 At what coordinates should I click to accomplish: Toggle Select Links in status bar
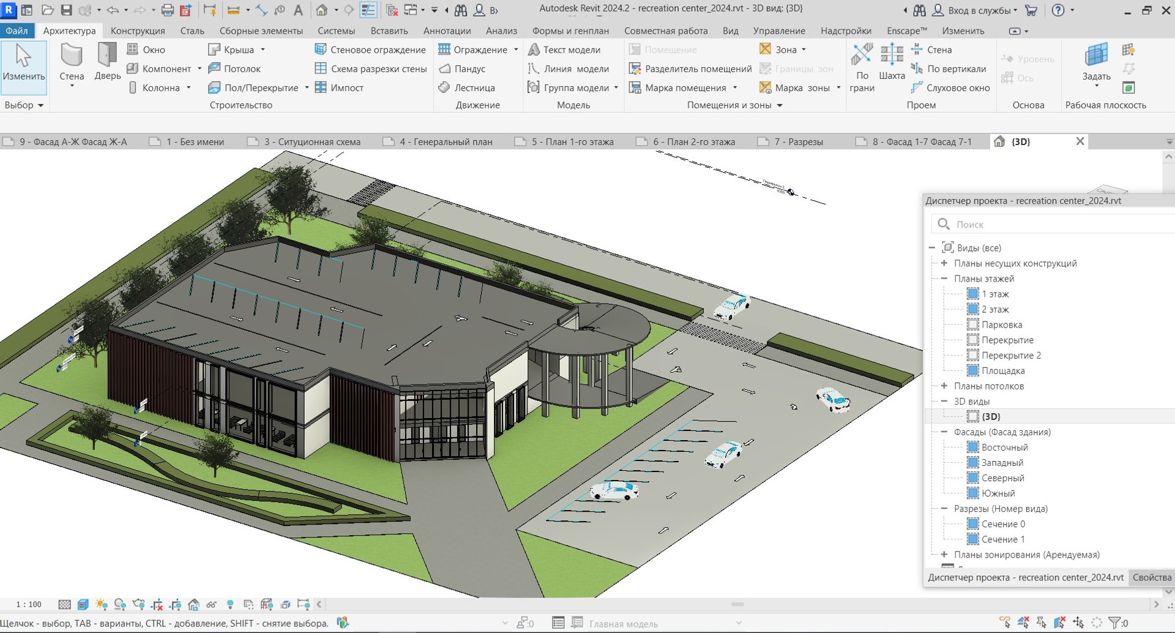pyautogui.click(x=1005, y=623)
